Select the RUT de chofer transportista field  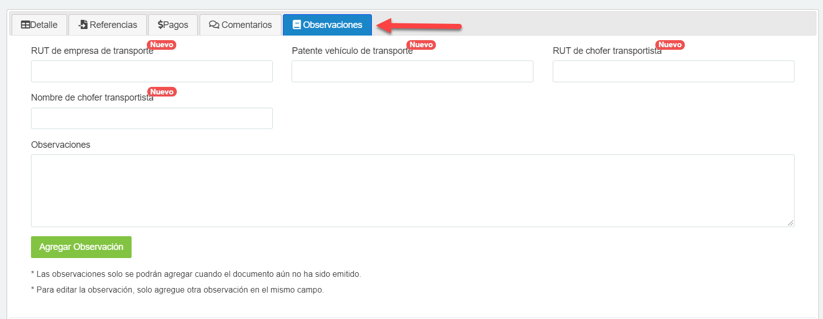pos(673,72)
